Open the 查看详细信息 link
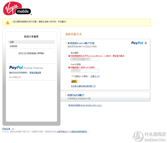This screenshot has height=143, width=167. [35, 72]
